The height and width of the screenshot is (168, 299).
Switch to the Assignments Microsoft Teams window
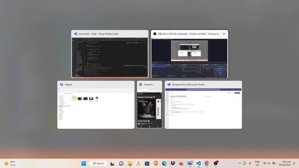click(x=203, y=105)
